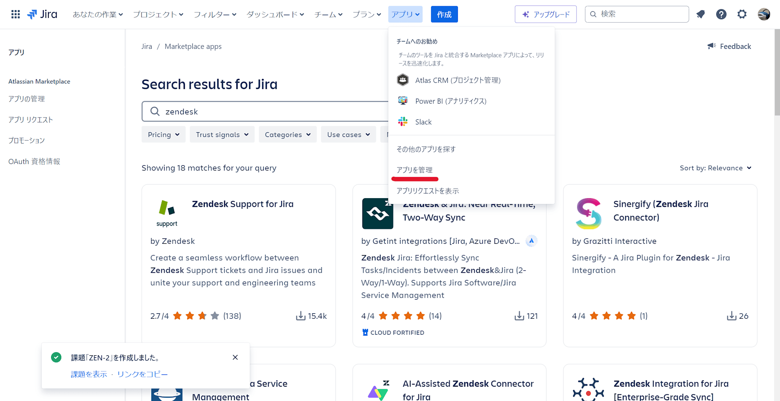Click the Sinergify app logo
The image size is (780, 401).
589,213
